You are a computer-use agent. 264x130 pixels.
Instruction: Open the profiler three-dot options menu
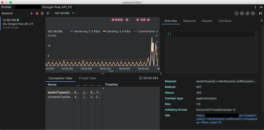255,7
